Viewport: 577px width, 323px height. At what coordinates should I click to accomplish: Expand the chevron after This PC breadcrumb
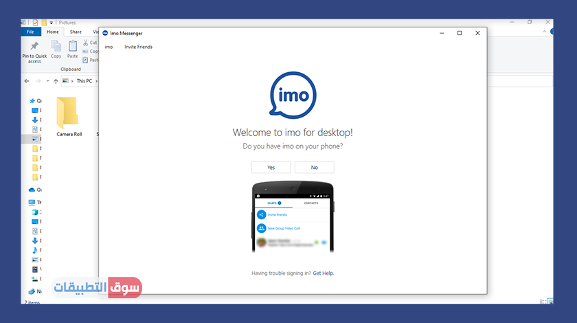click(x=96, y=81)
